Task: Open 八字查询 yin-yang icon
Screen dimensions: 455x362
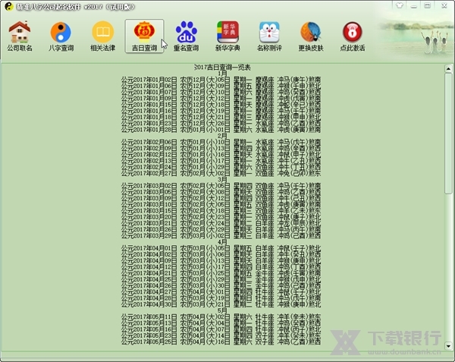Action: pos(61,36)
